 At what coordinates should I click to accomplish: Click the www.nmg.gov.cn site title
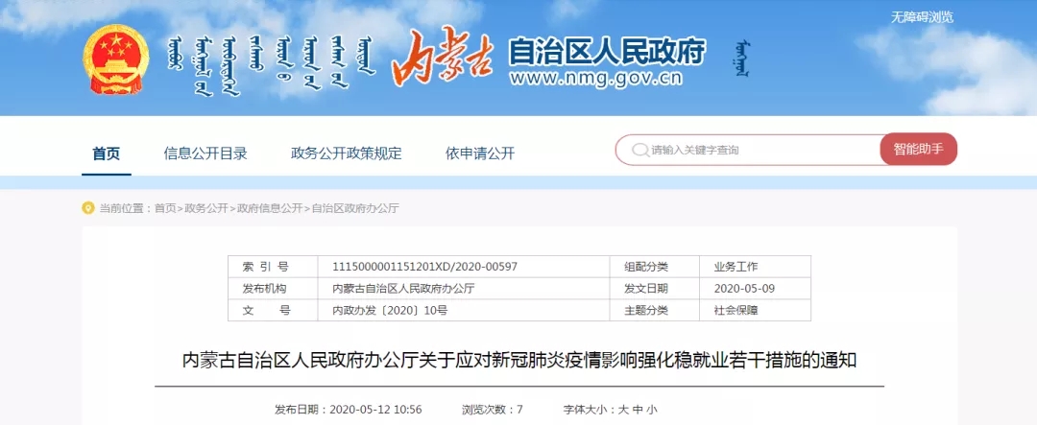point(606,79)
